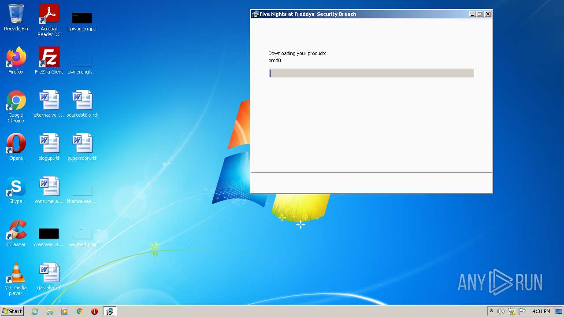
Task: Select the ownerengli... desktop file
Action: click(x=82, y=64)
